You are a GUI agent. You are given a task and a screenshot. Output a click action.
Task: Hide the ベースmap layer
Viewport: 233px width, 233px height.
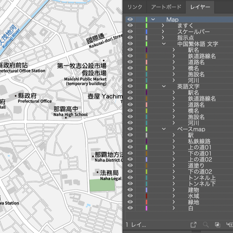pos(130,129)
